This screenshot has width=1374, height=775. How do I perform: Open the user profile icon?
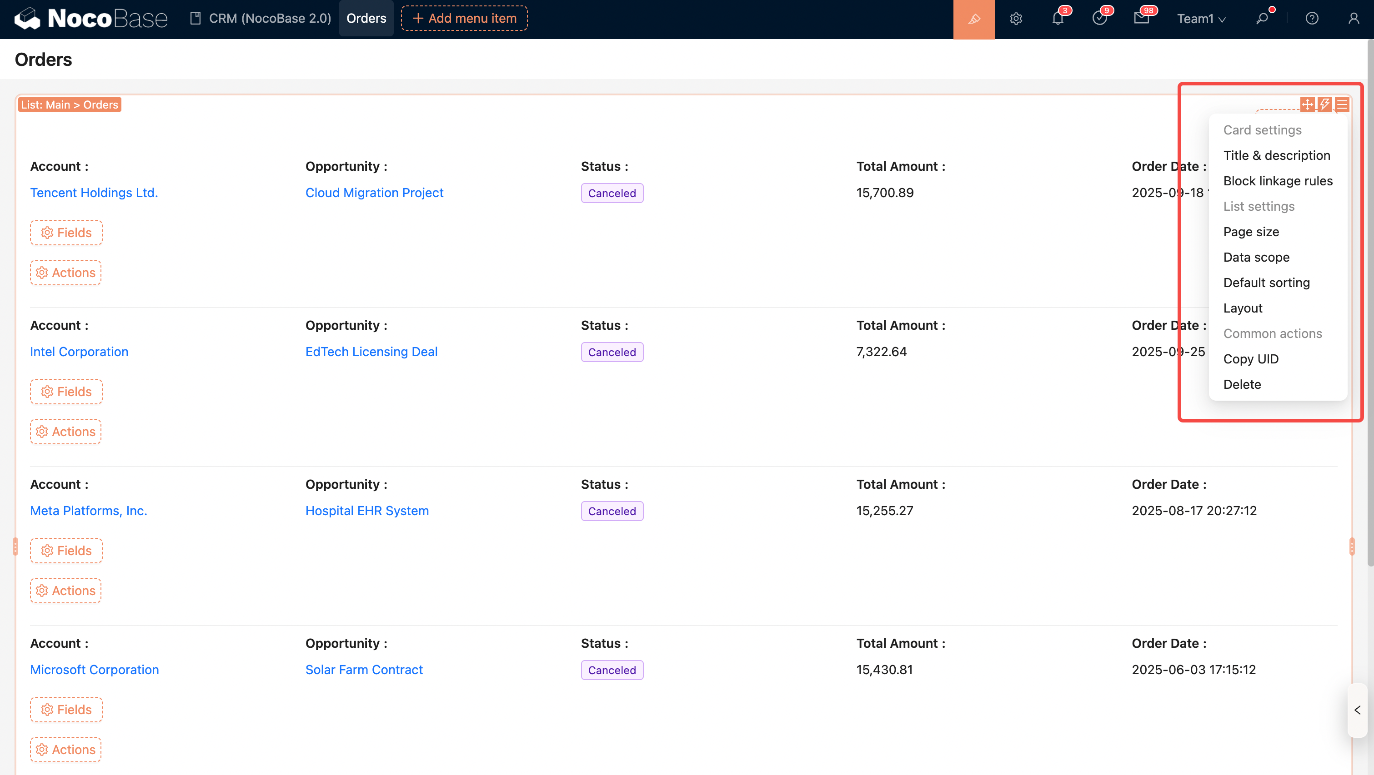tap(1353, 19)
